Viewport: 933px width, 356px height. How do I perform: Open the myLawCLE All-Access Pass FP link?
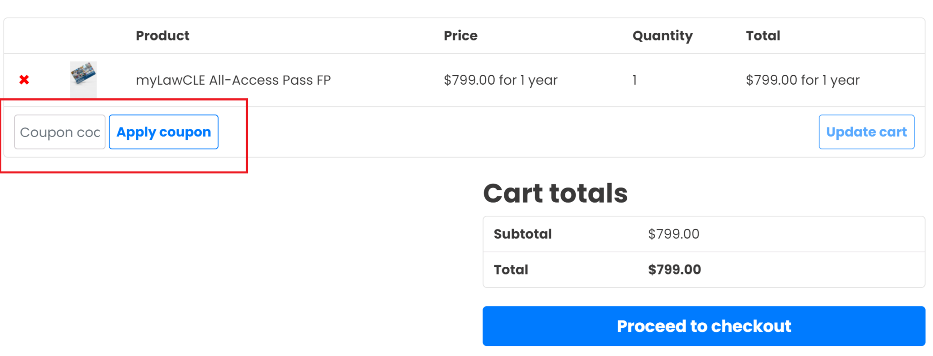point(233,80)
